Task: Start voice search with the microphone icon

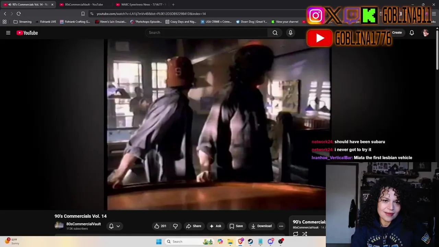Action: click(x=290, y=33)
